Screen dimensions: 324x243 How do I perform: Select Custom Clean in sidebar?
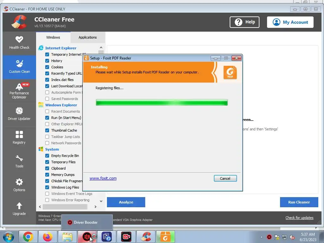click(19, 67)
